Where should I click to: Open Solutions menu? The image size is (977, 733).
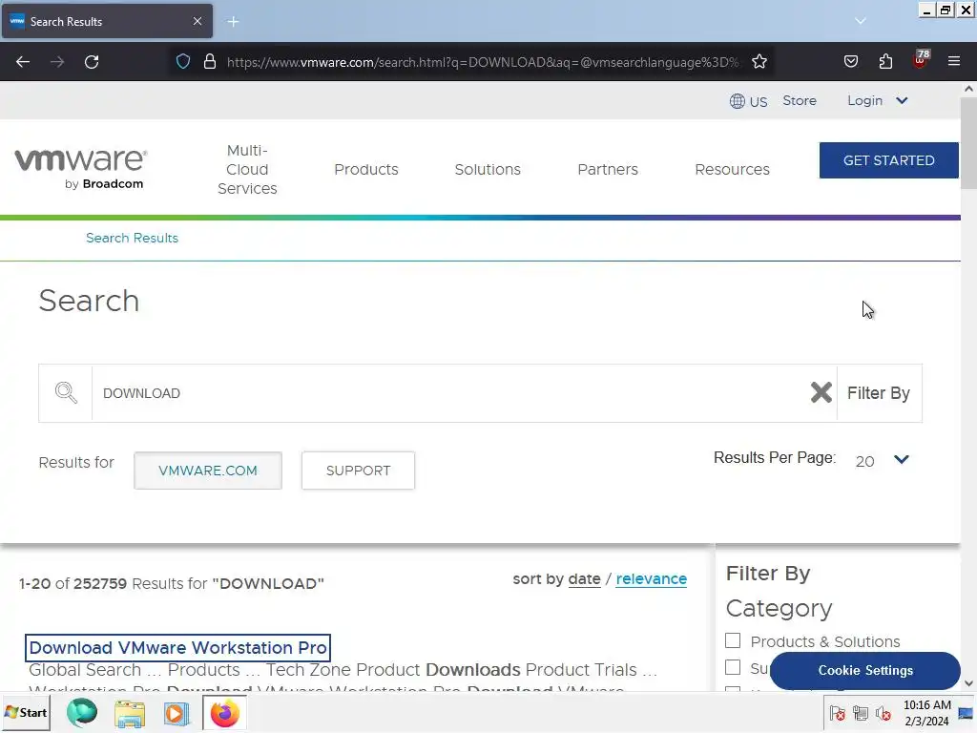coord(488,170)
